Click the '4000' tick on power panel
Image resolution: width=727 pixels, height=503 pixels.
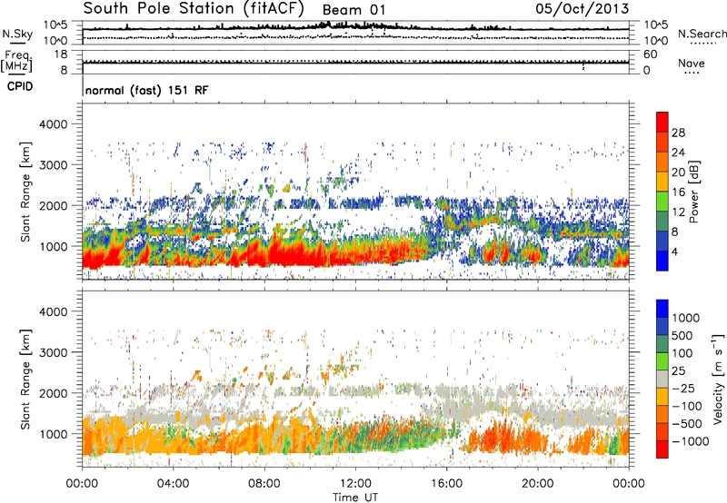53,124
